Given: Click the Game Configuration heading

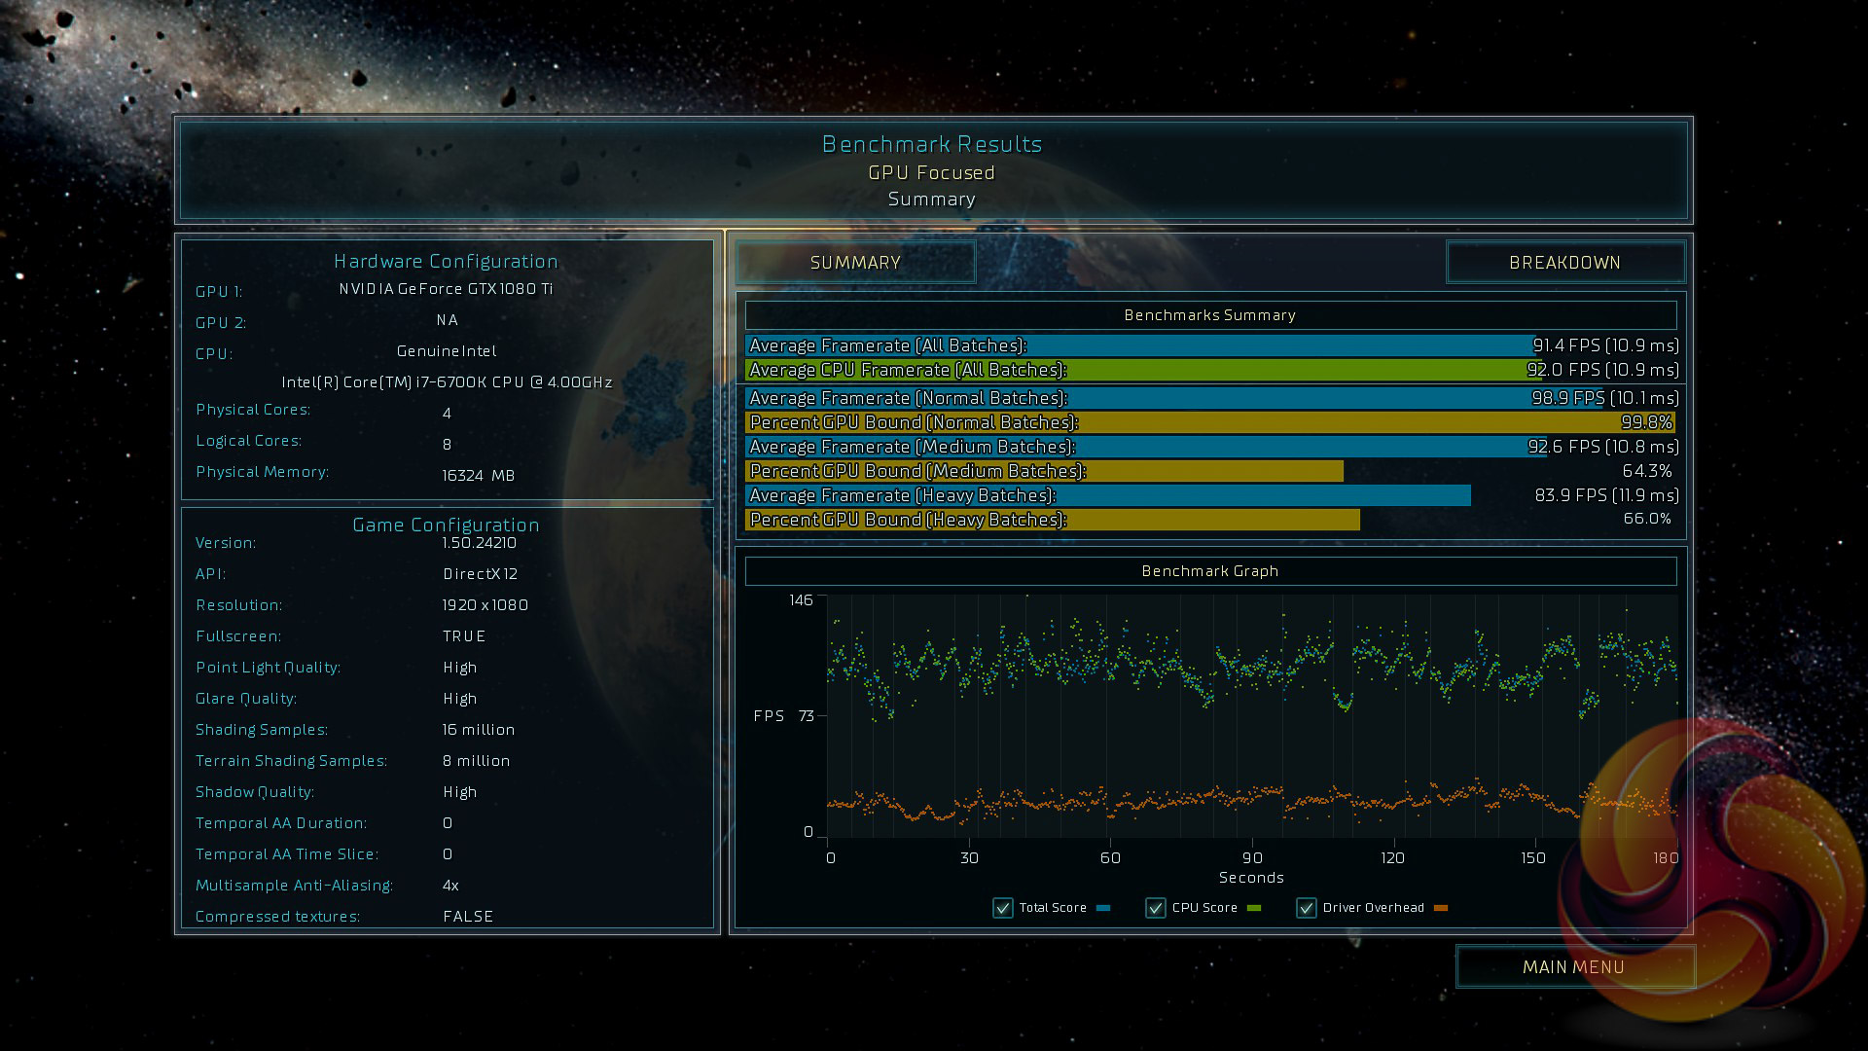Looking at the screenshot, I should tap(446, 525).
